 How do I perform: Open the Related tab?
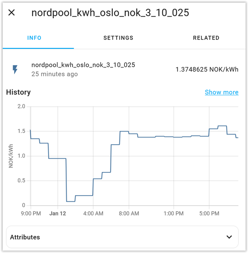tap(206, 38)
